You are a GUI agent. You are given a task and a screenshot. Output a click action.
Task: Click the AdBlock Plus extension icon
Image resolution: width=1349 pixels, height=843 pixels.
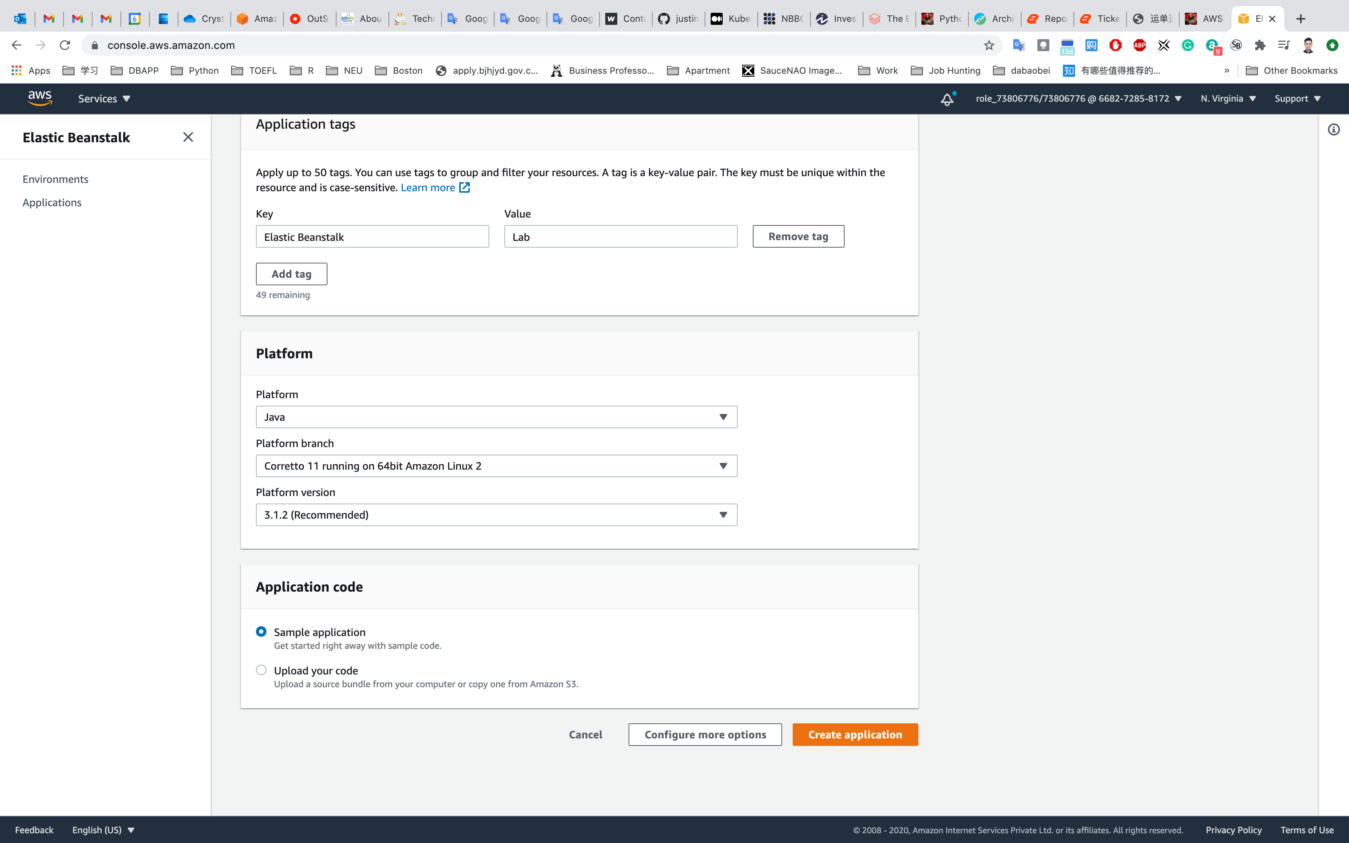1139,45
